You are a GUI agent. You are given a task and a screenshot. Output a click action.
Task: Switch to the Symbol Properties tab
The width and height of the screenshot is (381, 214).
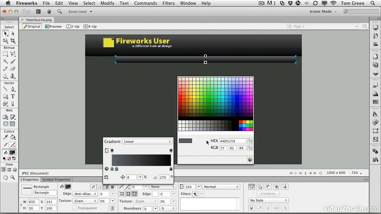pos(56,180)
